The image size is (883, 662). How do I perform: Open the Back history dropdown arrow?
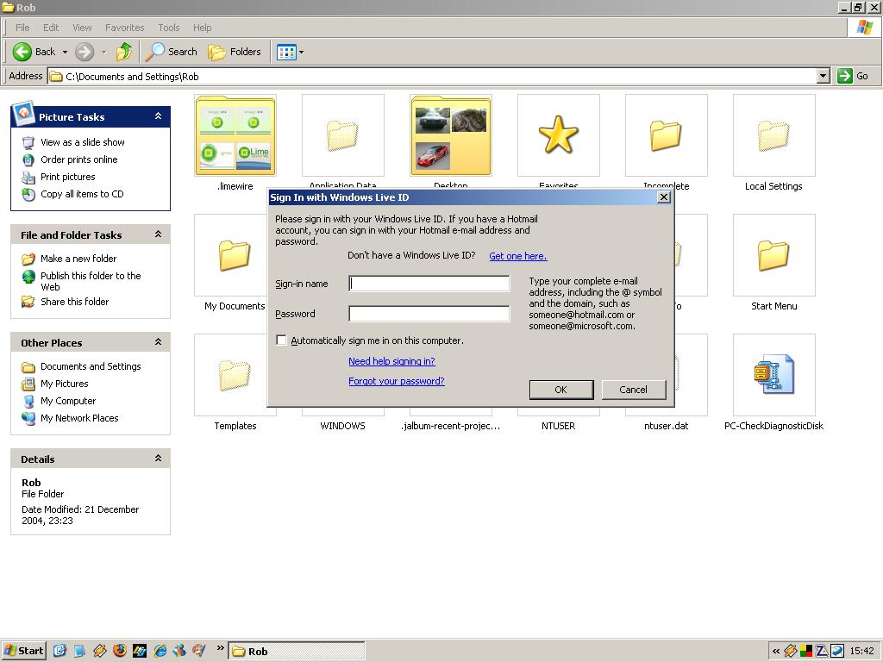click(65, 52)
